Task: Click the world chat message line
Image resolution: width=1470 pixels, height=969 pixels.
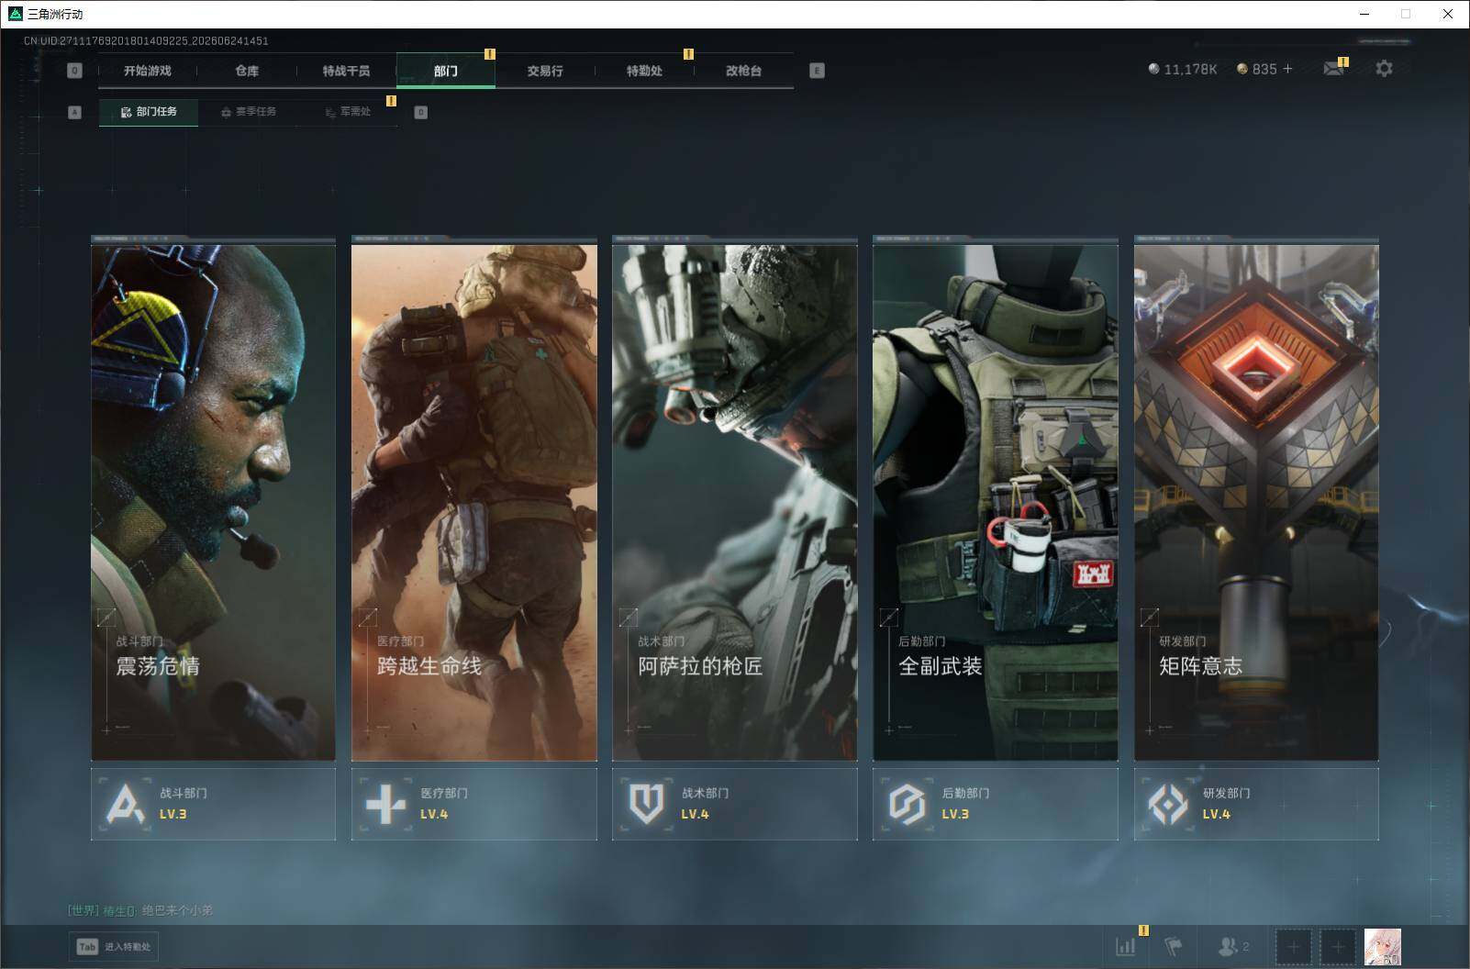Action: pyautogui.click(x=140, y=910)
